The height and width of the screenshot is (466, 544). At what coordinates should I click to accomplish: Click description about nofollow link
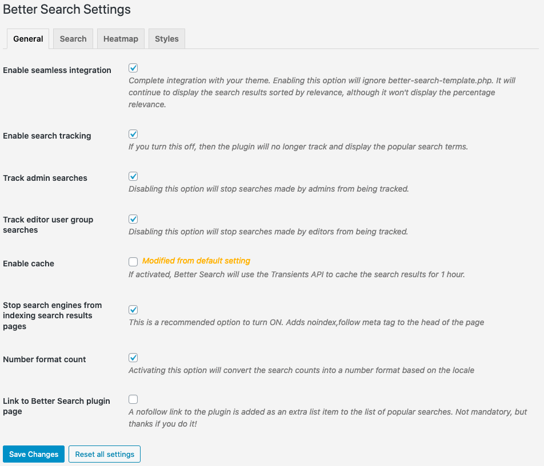(328, 418)
